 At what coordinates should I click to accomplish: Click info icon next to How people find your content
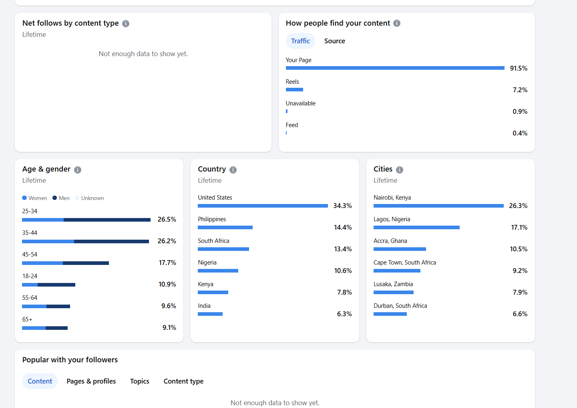click(397, 23)
